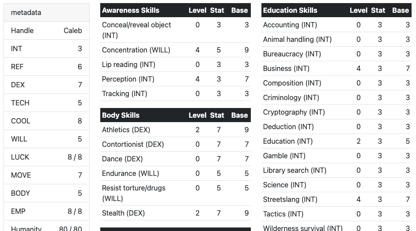Click the Education Skills table heading

coord(290,10)
